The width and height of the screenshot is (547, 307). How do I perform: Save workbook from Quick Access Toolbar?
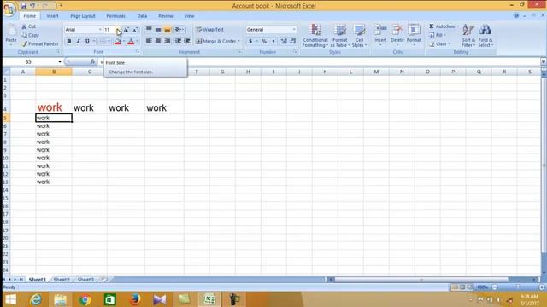23,6
